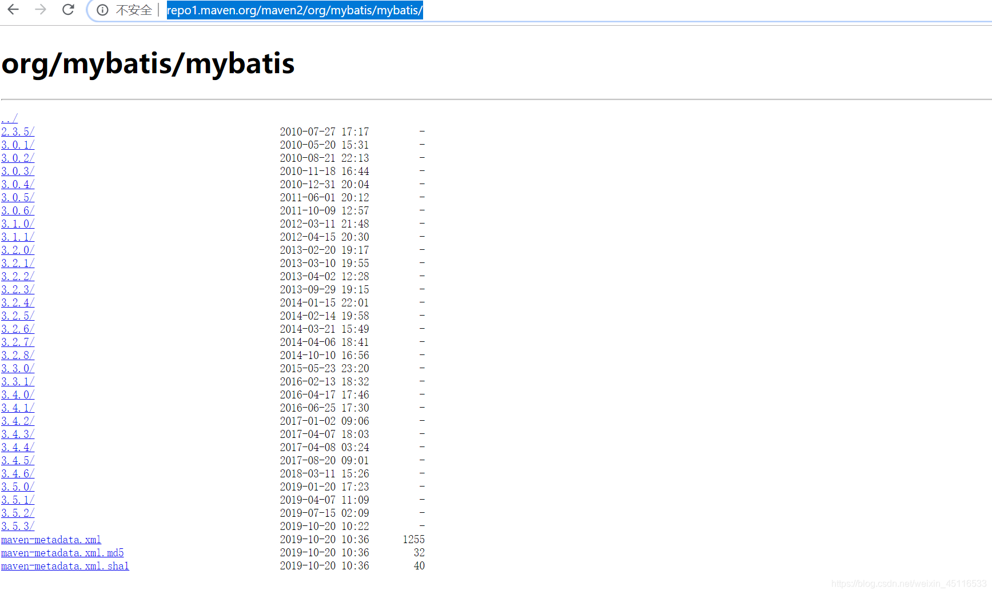Select the date 2011-06-01 20:12

point(324,197)
